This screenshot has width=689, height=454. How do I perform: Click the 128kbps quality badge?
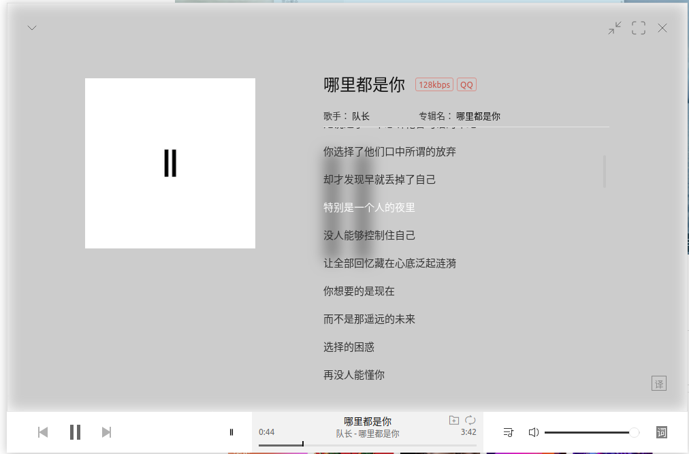(434, 85)
